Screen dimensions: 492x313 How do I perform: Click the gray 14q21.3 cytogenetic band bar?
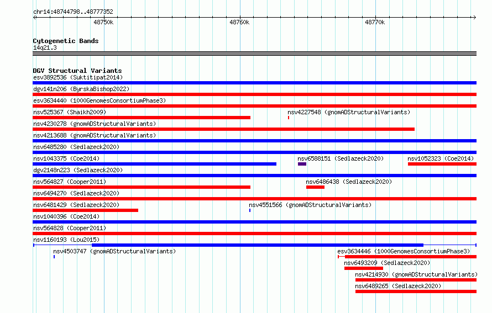point(254,54)
